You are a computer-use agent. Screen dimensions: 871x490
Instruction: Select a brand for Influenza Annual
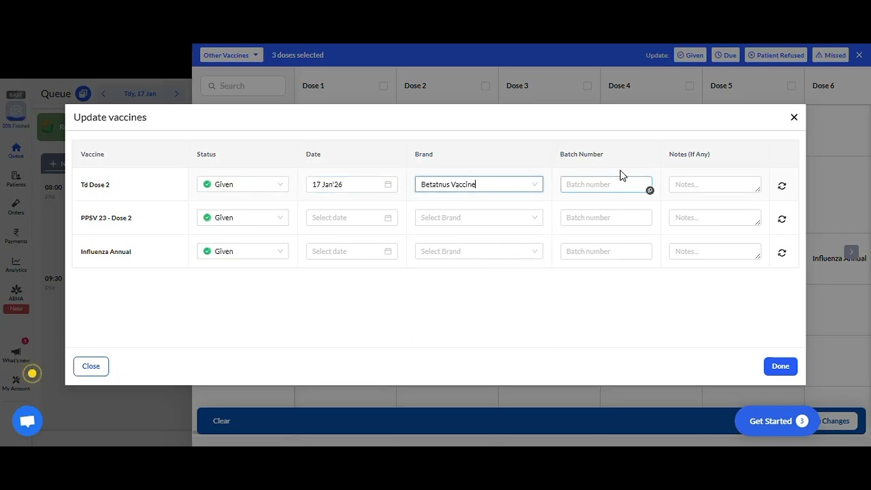(x=479, y=251)
